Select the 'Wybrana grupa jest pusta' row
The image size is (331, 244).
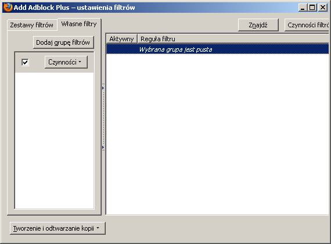(217, 49)
